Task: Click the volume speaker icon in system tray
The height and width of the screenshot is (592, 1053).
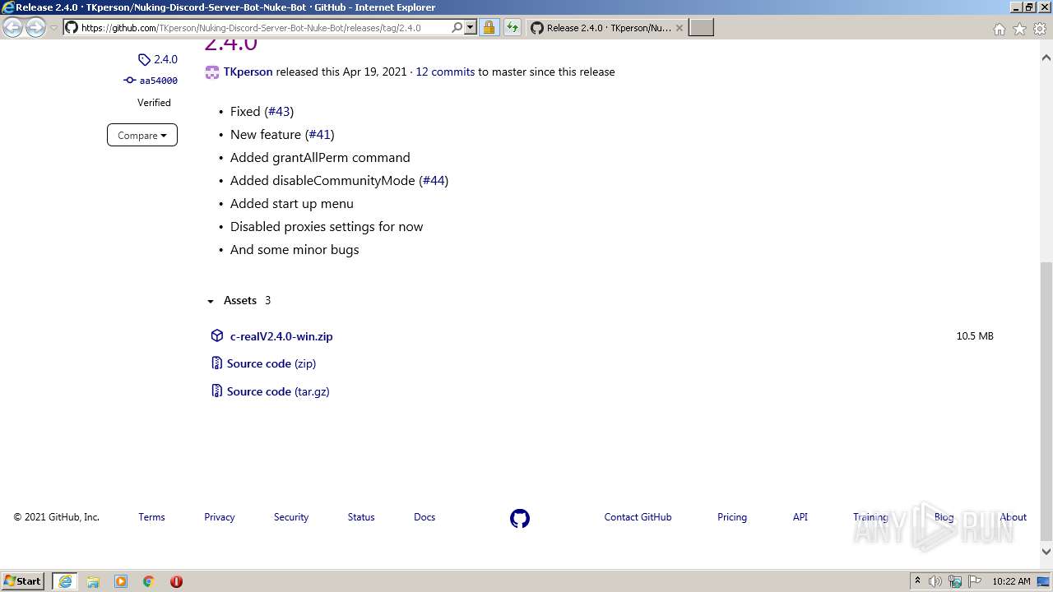Action: click(x=935, y=581)
